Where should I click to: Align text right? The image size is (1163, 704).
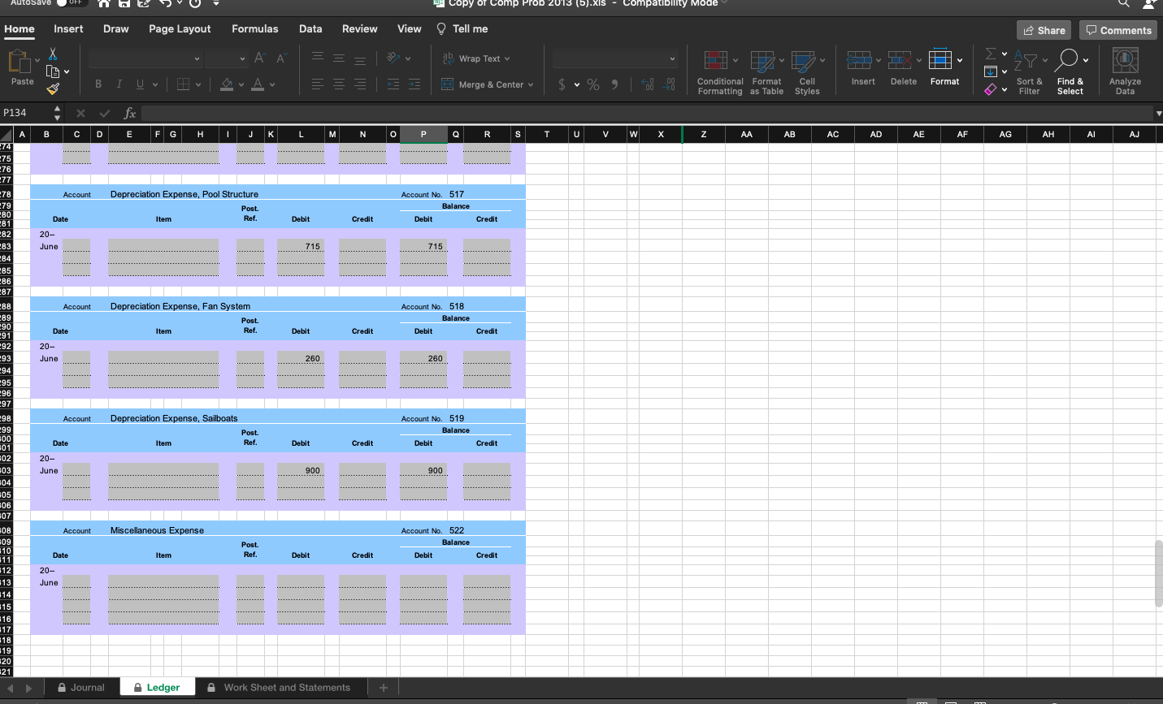(359, 84)
